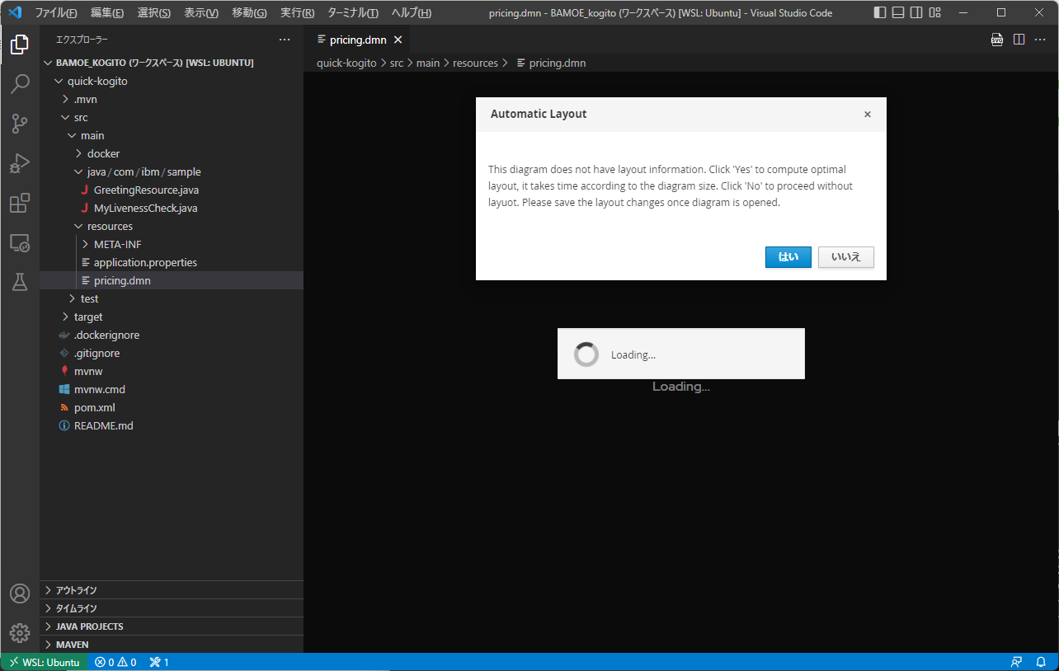This screenshot has height=671, width=1059.
Task: Expand the test folder
Action: (172, 298)
